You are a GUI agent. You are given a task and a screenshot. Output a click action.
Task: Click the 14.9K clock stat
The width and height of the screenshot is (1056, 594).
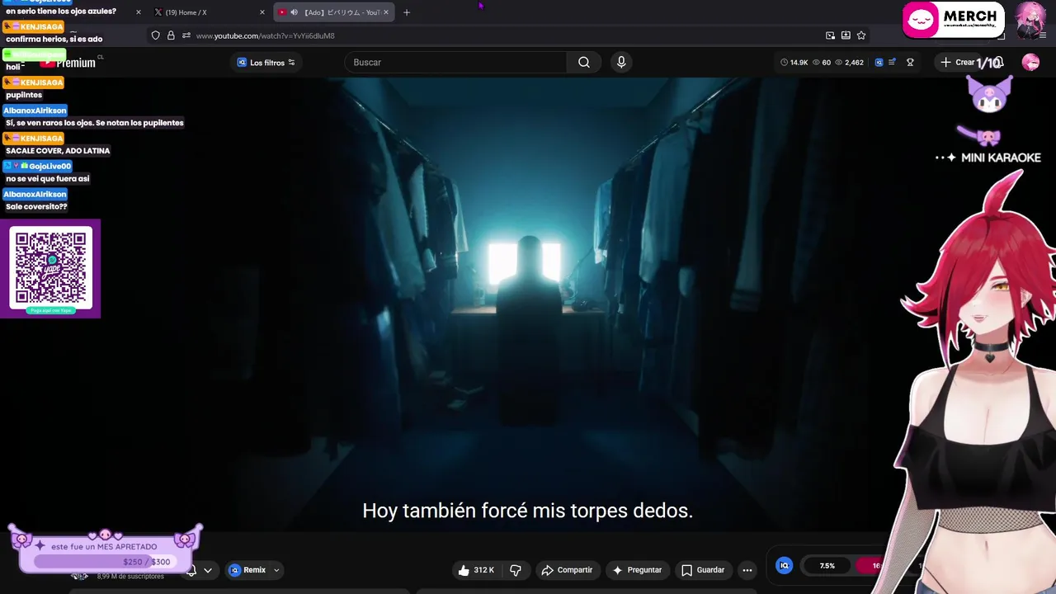(x=794, y=62)
